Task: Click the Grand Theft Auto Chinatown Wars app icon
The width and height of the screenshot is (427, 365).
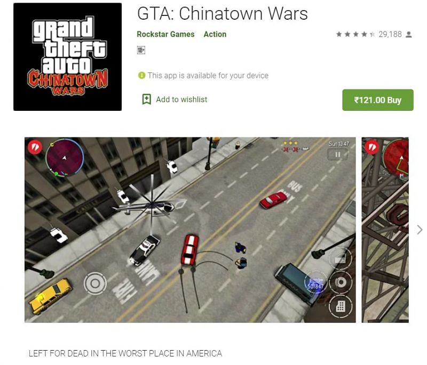Action: coord(68,57)
